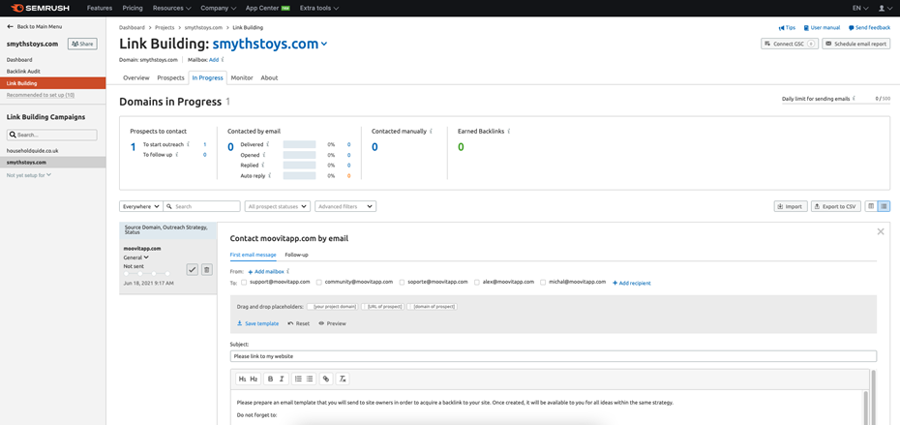Viewport: 900px width, 425px height.
Task: Click info icon beside Auto reply
Action: click(270, 176)
